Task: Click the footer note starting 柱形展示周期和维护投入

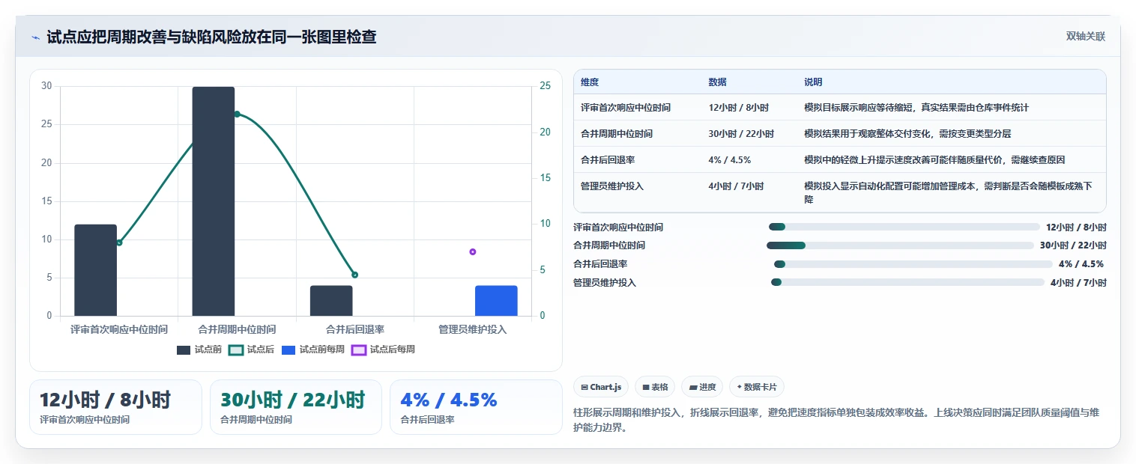Action: tap(836, 421)
